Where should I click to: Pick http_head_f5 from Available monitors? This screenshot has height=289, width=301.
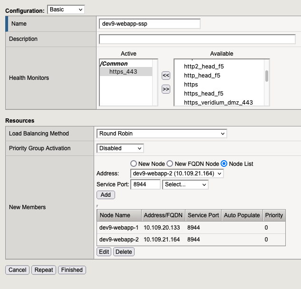click(202, 75)
